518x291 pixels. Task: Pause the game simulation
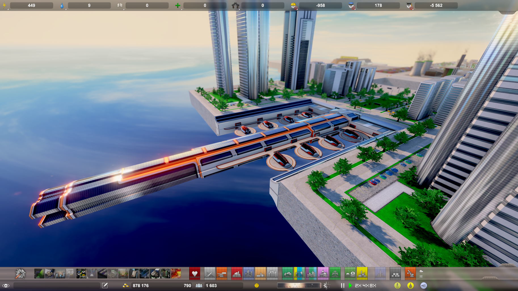tap(342, 285)
